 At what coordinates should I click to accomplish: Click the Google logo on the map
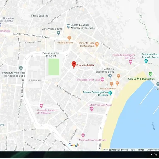pyautogui.click(x=74, y=145)
